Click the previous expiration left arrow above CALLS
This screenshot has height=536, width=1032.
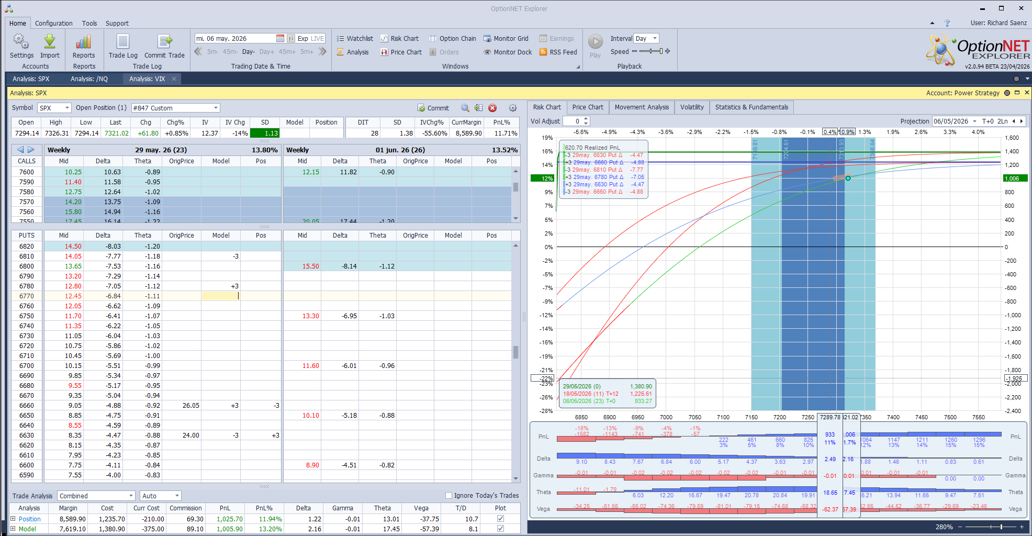[20, 150]
